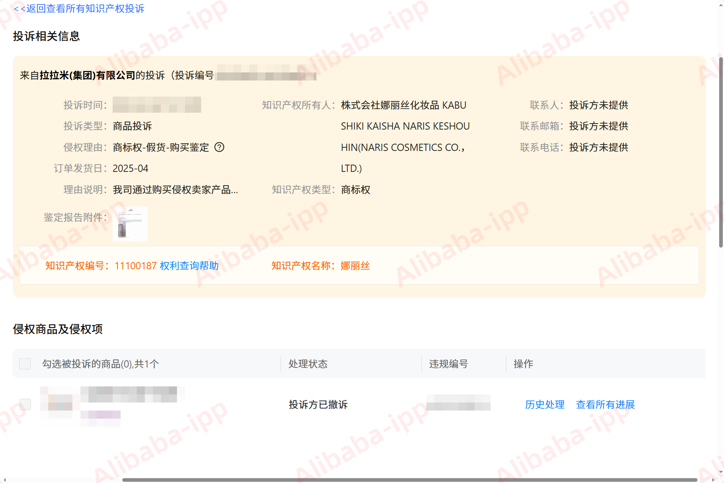724x483 pixels.
Task: Click the 投诉相关信息 section heading
Action: pos(46,36)
